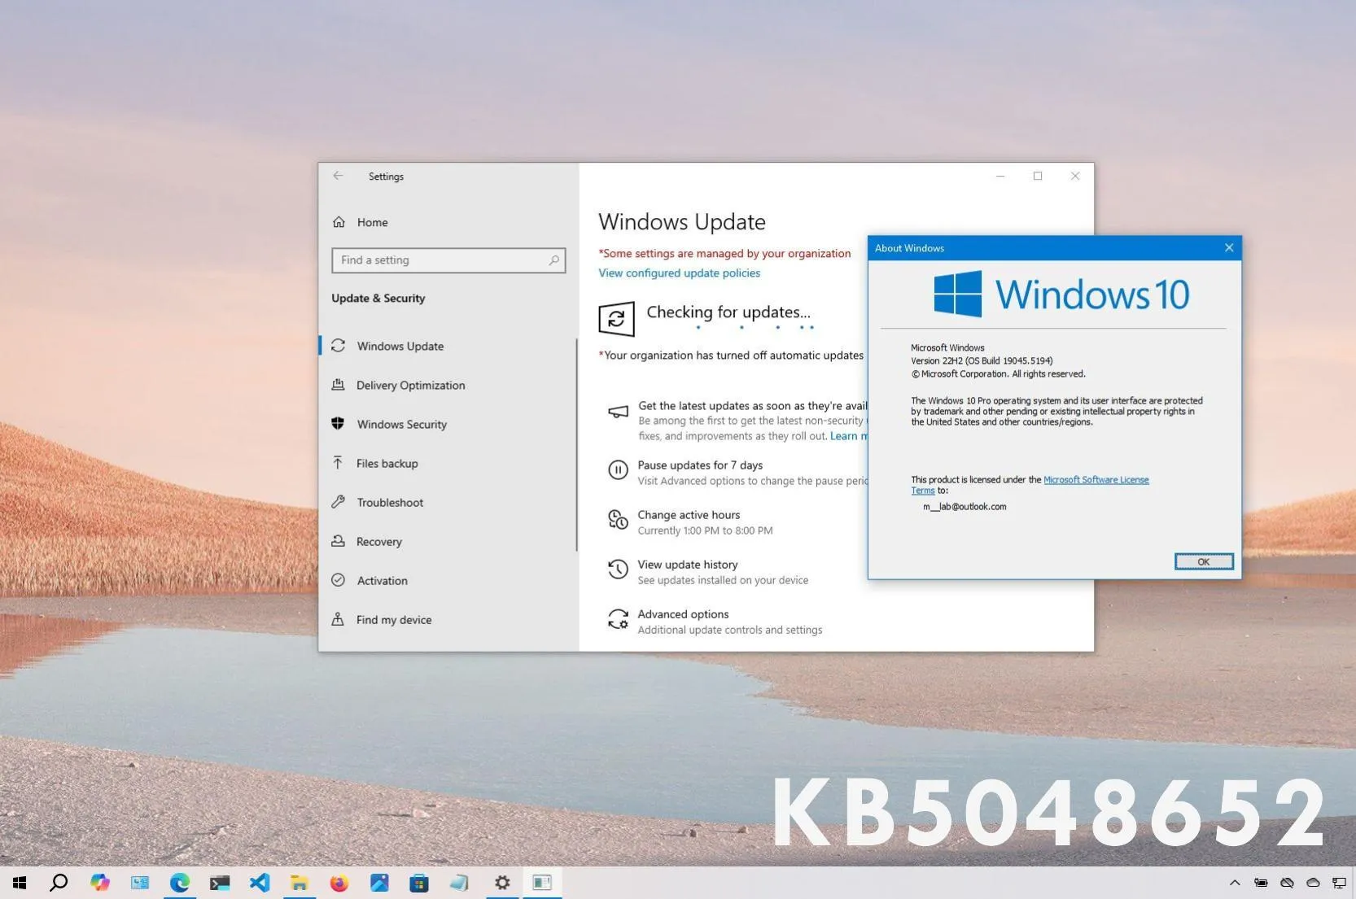Select Pause updates for 7 days
Viewport: 1356px width, 899px height.
tap(700, 465)
